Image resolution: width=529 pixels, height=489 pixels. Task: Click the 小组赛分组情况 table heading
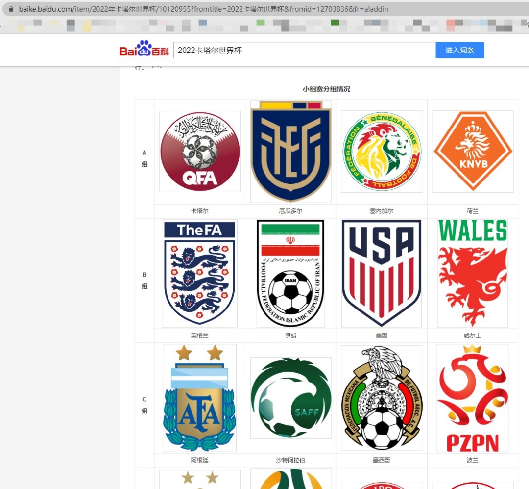326,89
